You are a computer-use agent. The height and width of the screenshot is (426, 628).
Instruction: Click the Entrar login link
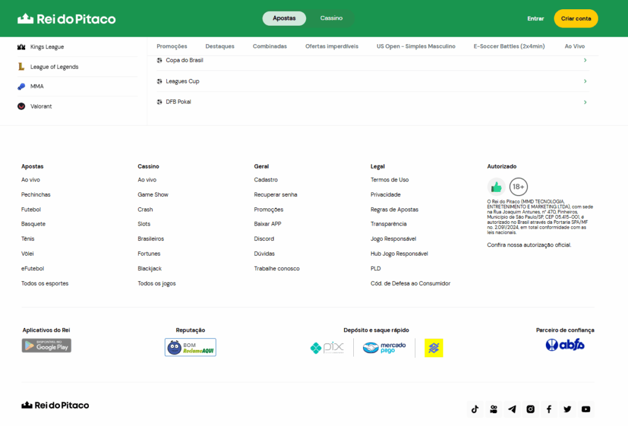[x=535, y=18]
